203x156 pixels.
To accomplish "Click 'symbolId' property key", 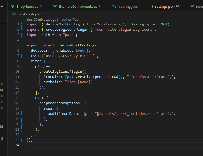I will [52, 82].
